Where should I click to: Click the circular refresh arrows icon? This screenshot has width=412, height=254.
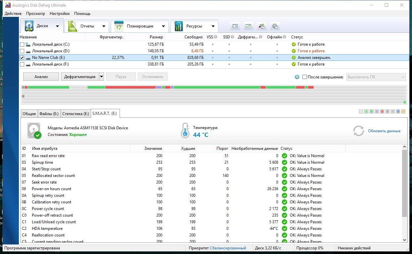tap(358, 131)
